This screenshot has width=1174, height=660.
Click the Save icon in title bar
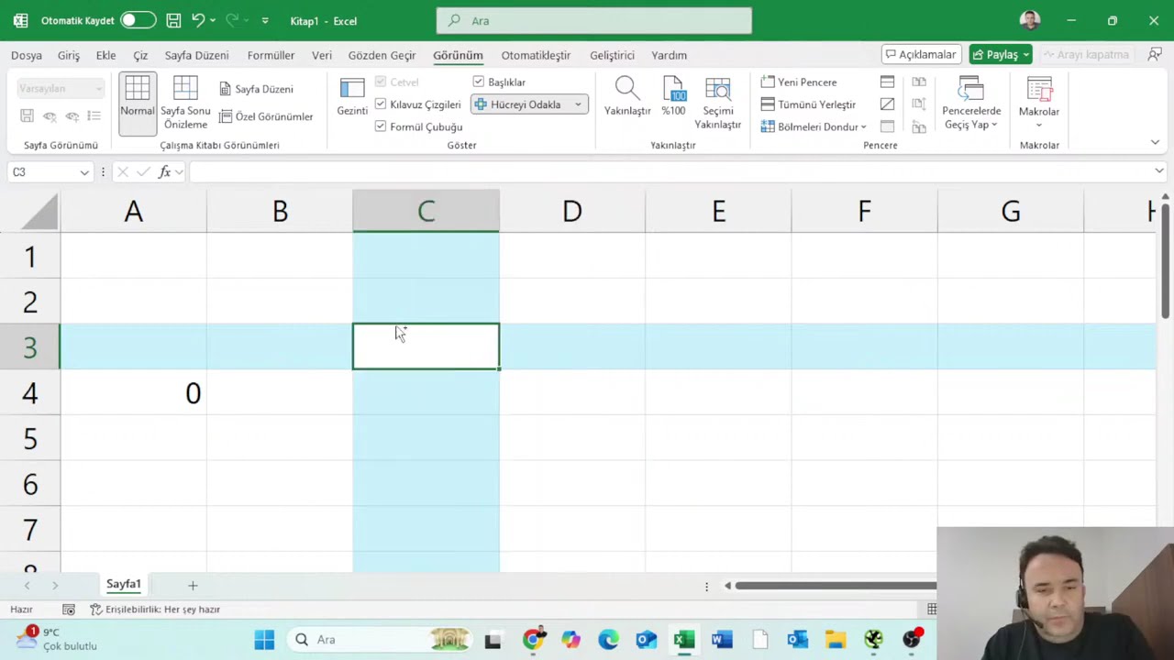coord(173,20)
